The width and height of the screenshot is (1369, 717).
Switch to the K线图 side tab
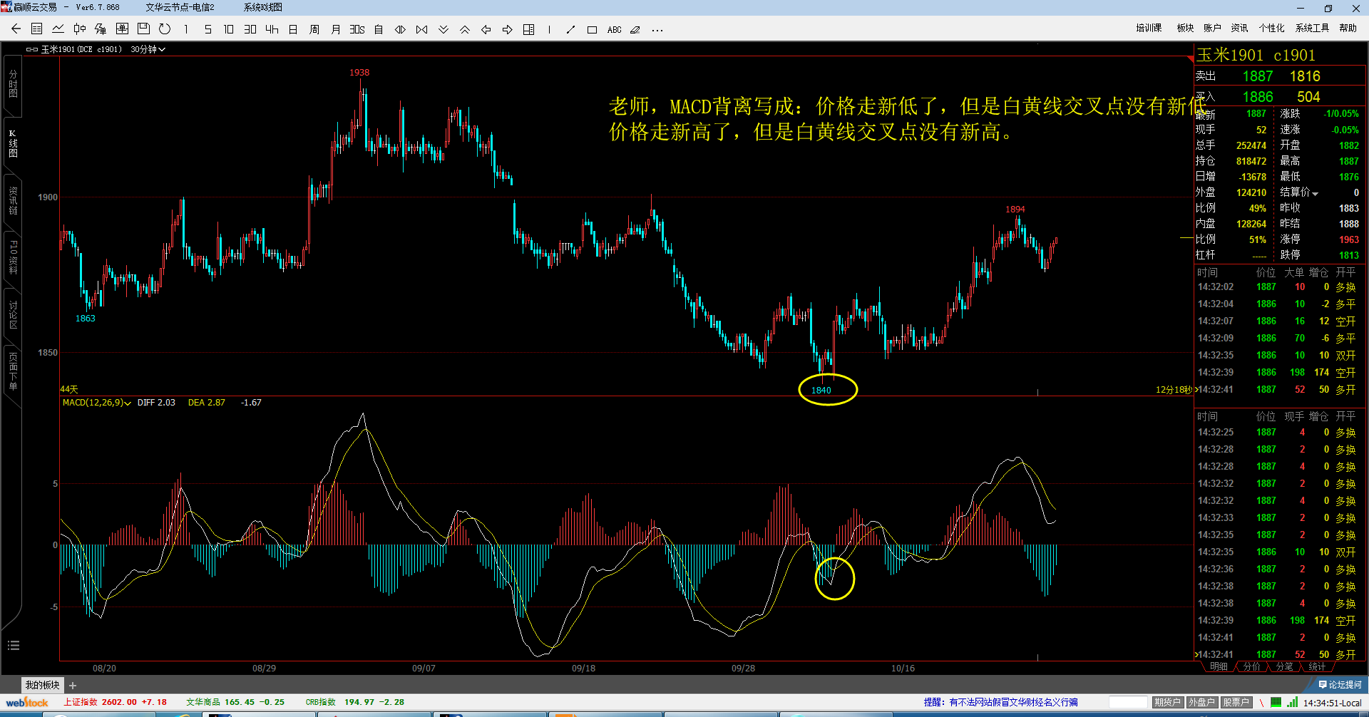point(13,143)
